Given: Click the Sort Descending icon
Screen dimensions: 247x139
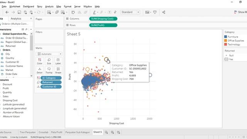Looking at the screenshot, I should [x=86, y=12].
